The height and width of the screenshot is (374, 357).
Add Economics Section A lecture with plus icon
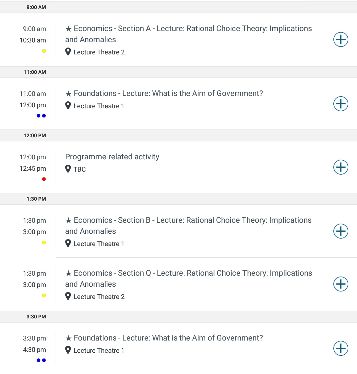(341, 39)
